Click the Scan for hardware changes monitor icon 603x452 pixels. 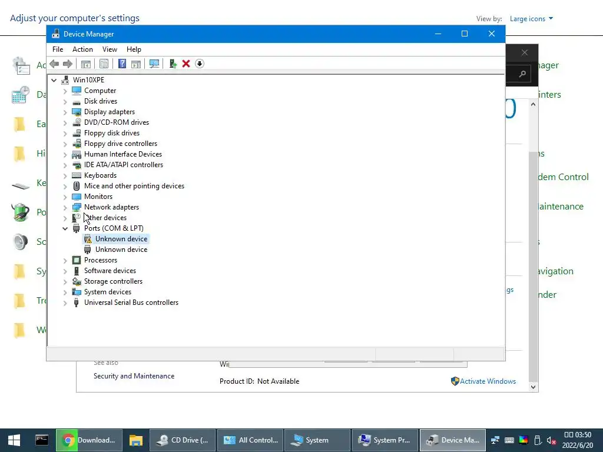click(154, 64)
